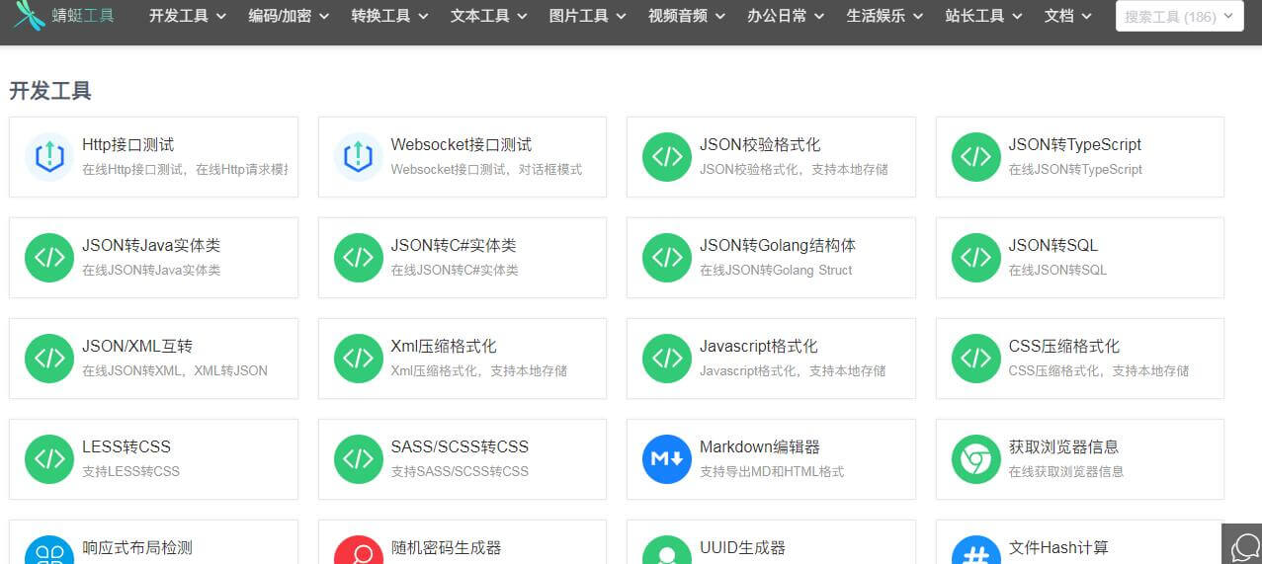
Task: Open JSON转Golang结构体 title link
Action: (778, 245)
